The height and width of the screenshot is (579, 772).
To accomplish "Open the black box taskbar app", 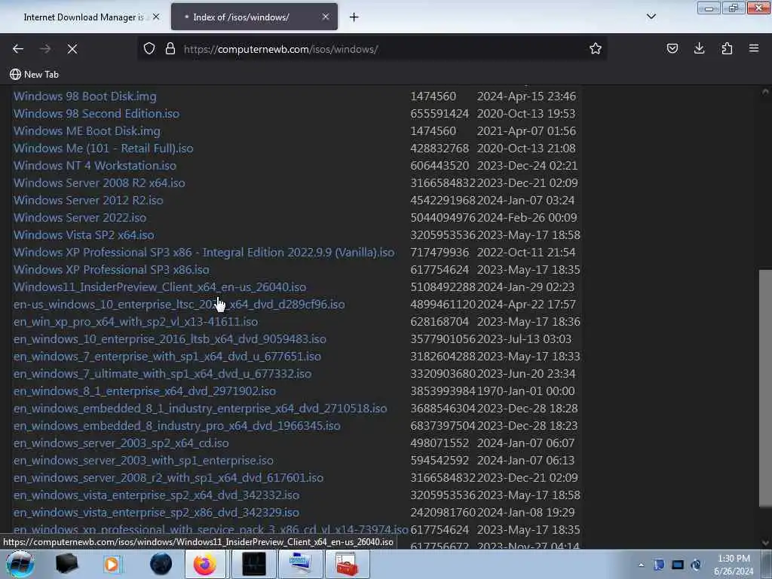I will click(x=66, y=564).
